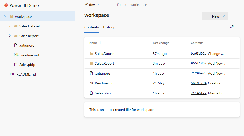Open more actions menu beside New

pos(235,16)
